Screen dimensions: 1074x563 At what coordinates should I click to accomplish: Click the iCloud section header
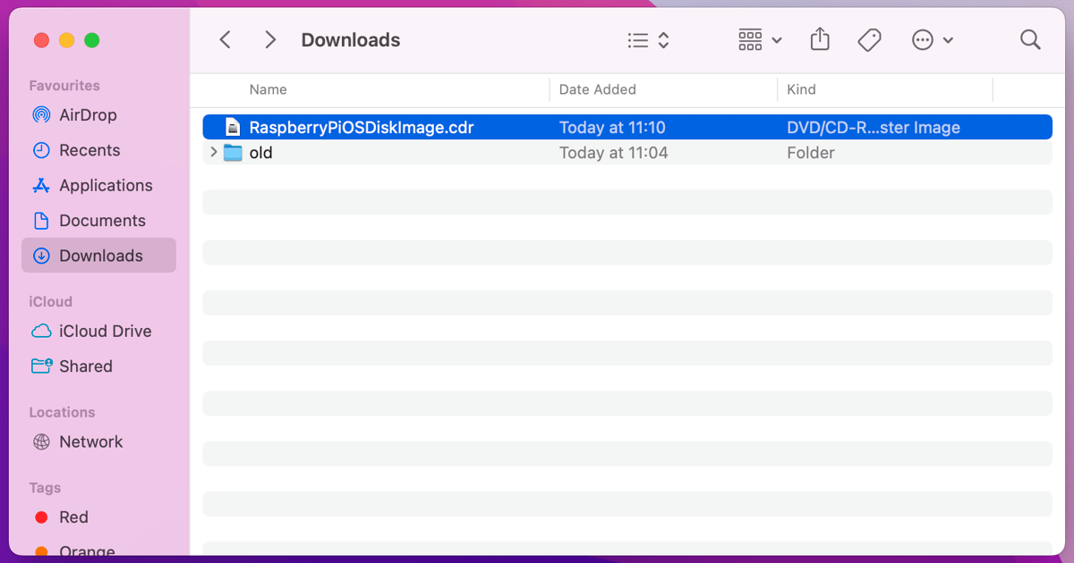pos(50,302)
